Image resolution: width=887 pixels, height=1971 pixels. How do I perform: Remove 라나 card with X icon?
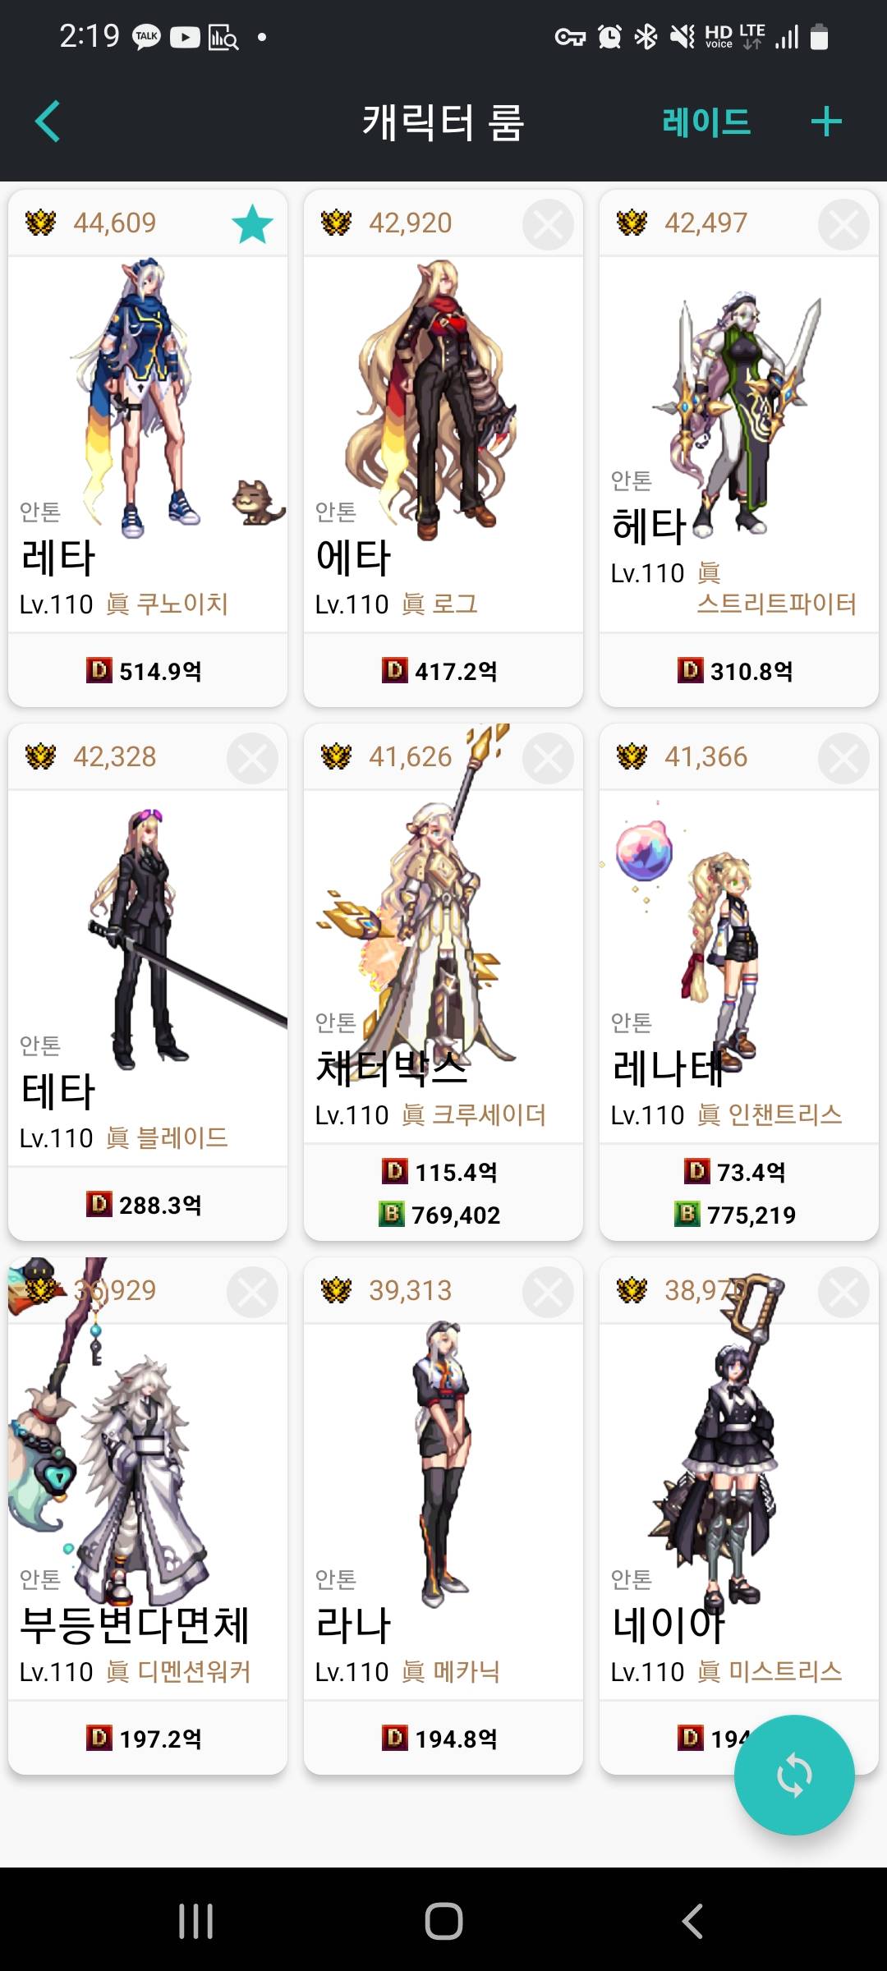548,1292
